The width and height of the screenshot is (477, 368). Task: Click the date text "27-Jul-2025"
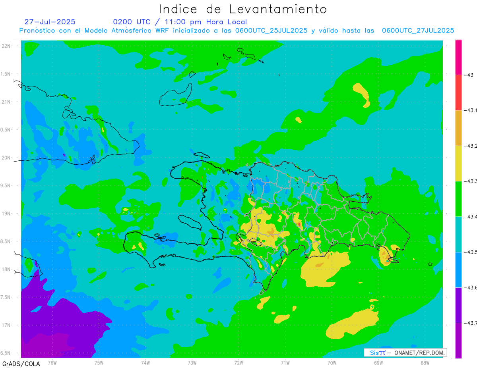click(50, 22)
